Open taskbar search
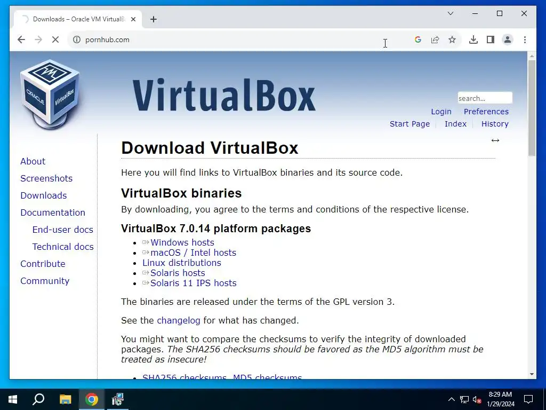This screenshot has width=546, height=410. point(38,399)
